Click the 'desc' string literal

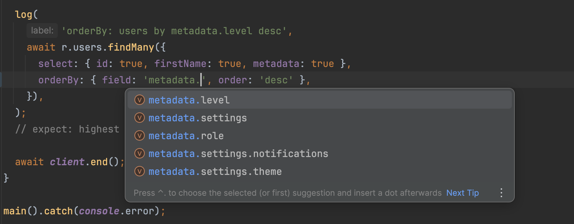coord(275,80)
